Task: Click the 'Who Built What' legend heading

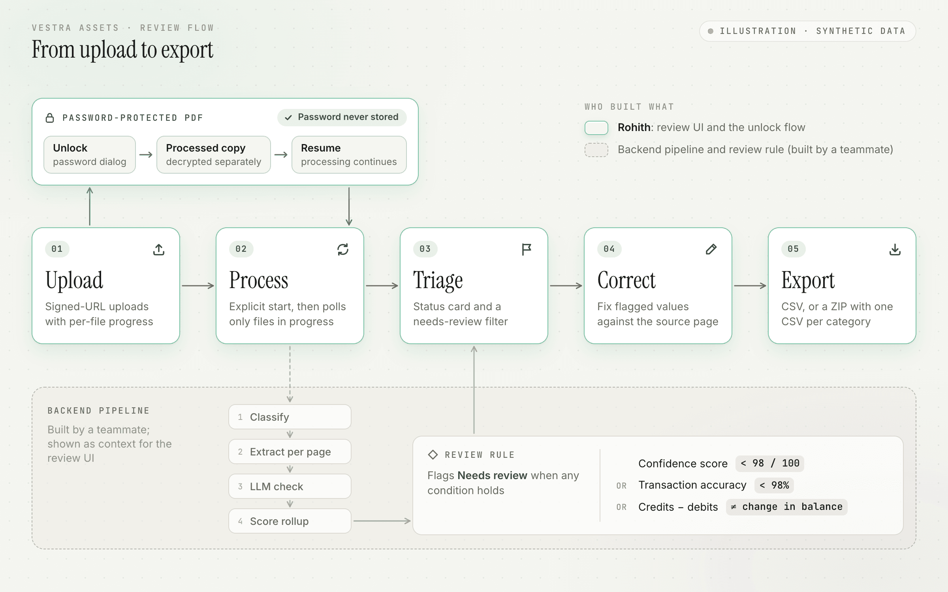Action: click(x=630, y=107)
